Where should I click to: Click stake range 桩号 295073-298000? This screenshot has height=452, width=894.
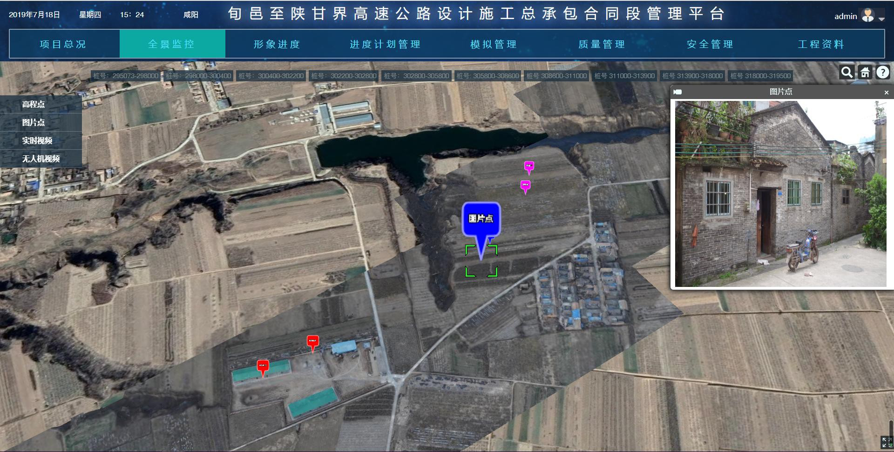coord(126,76)
